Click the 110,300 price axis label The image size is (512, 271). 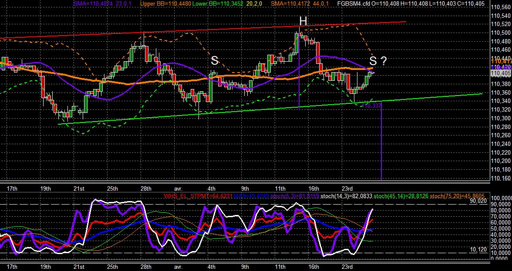point(501,118)
